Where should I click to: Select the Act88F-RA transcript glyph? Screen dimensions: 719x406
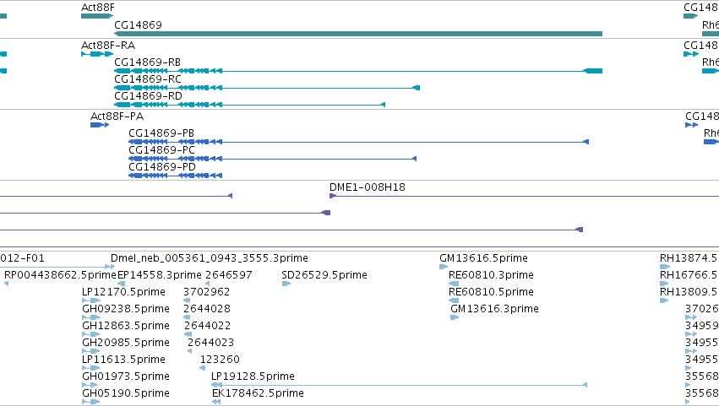[x=97, y=54]
